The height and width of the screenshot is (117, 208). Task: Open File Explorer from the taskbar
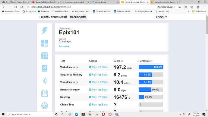90,114
